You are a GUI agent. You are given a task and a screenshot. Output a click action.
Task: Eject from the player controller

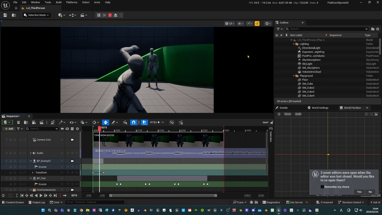pyautogui.click(x=115, y=15)
